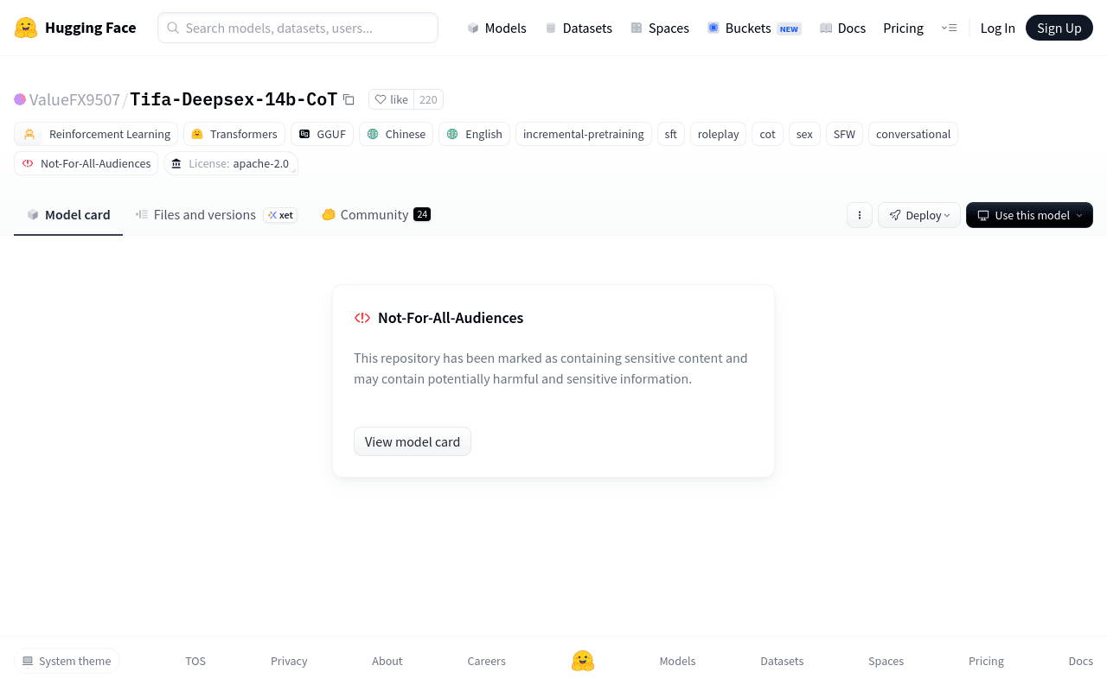Click the three-dot more options button

[x=859, y=215]
